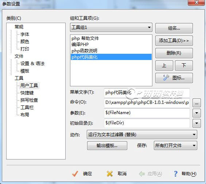Select 设置 & 语法 category
Viewport: 206px width, 184px height.
tap(32, 64)
